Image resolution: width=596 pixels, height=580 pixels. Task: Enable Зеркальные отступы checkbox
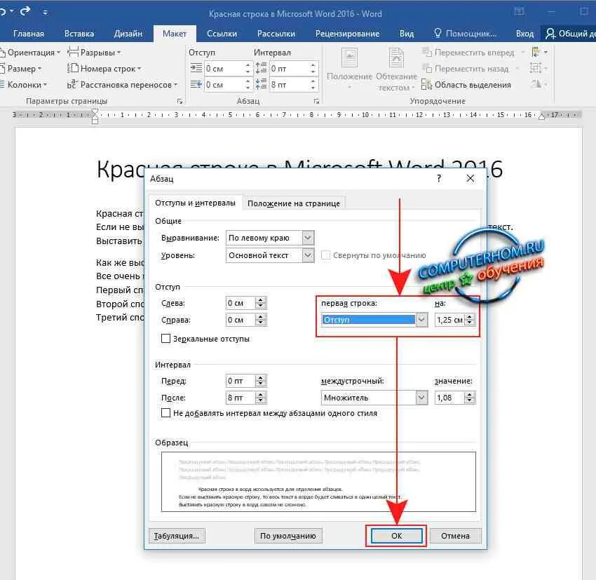click(x=165, y=338)
